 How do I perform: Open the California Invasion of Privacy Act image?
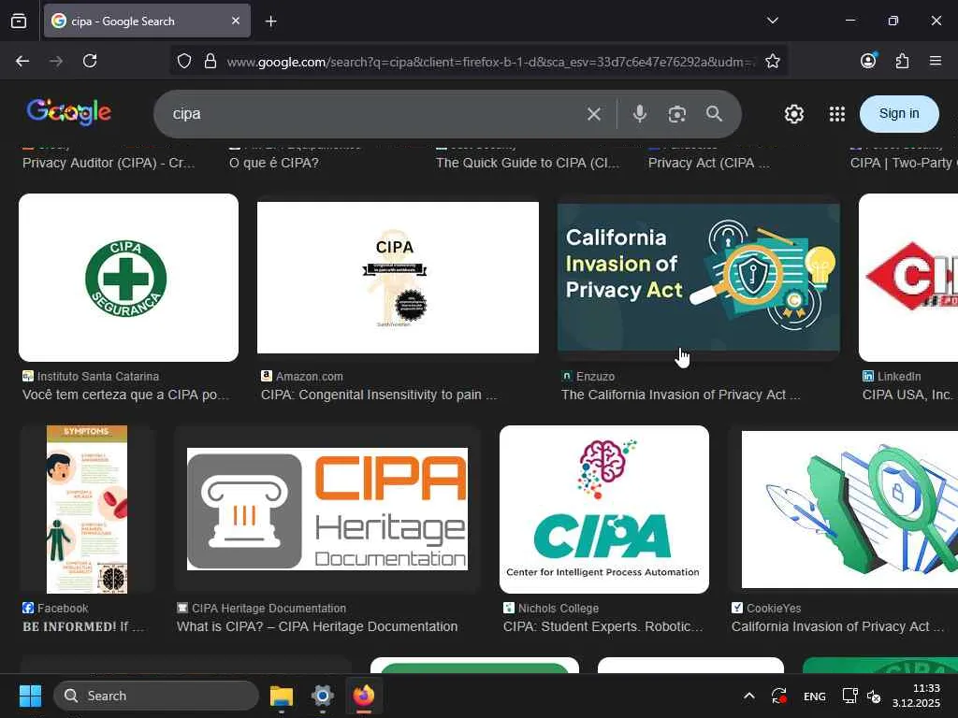pyautogui.click(x=698, y=278)
